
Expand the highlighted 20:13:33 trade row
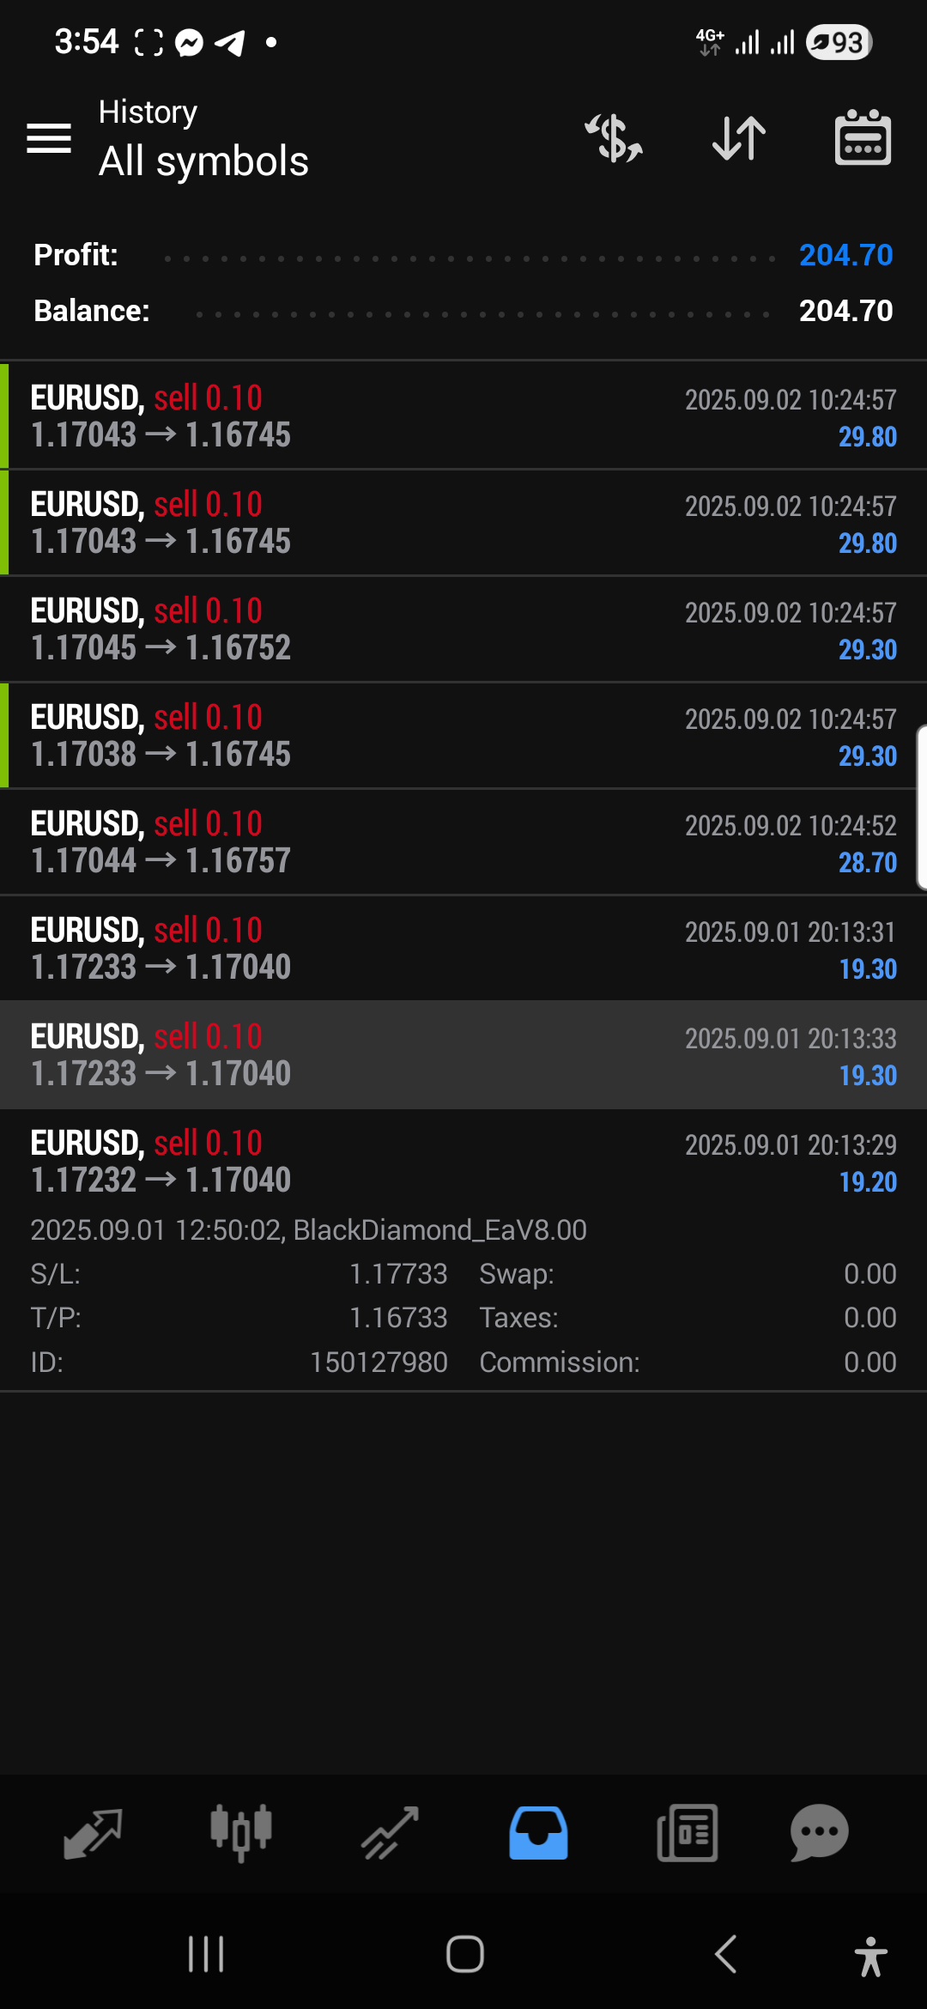pos(463,1055)
